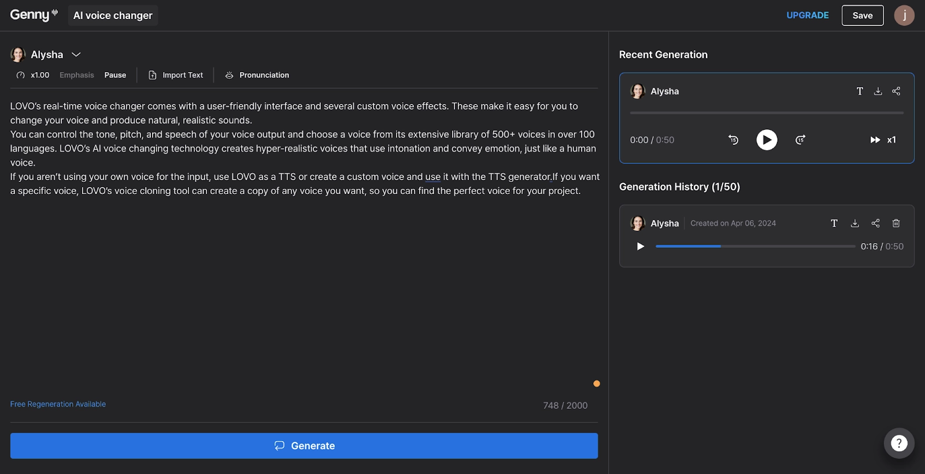Play the recent Alysha generation
Image resolution: width=925 pixels, height=474 pixels.
[x=767, y=140]
